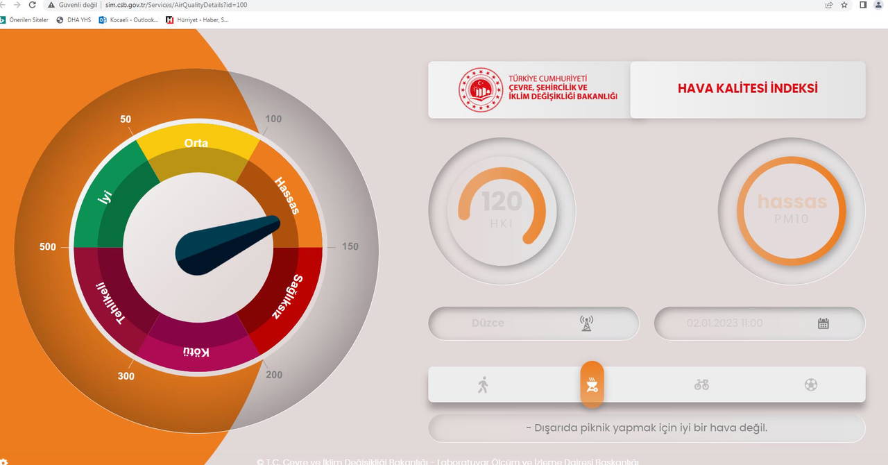The image size is (888, 465).
Task: Click the share page icon in address bar
Action: 829,5
